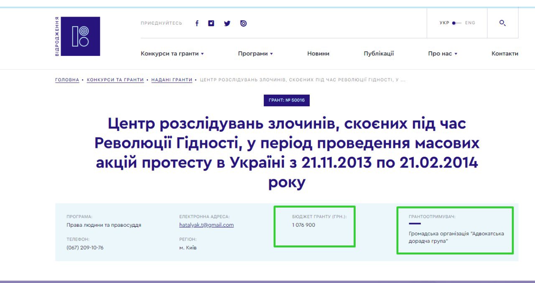Go to ГОЛОВНА breadcrumb link

67,80
